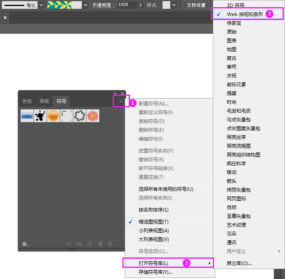The height and width of the screenshot is (279, 285).
Task: Open the graphic style dropdown arrow
Action: pos(174,5)
